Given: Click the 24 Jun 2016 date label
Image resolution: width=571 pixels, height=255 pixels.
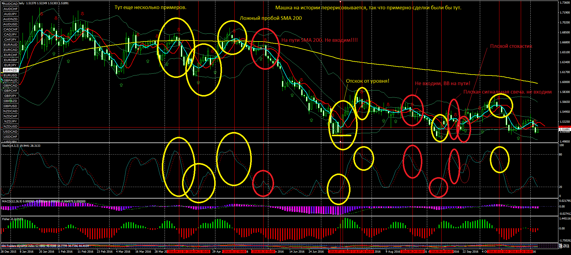Looking at the screenshot, I should click(316, 251).
